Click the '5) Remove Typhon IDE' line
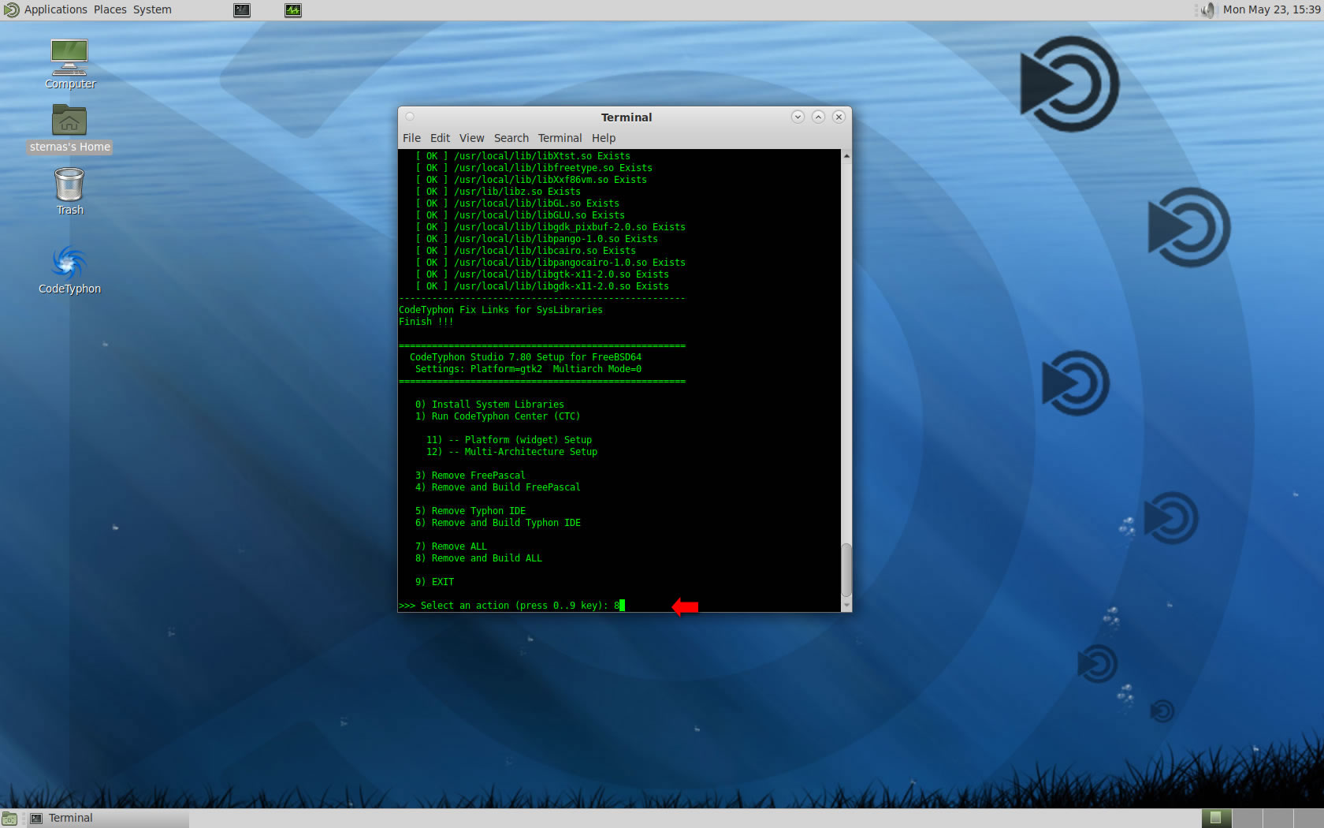The height and width of the screenshot is (828, 1324). coord(470,511)
